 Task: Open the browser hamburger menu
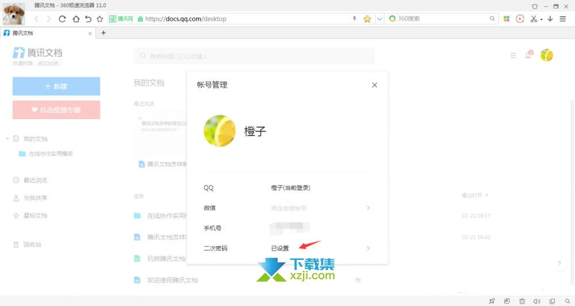562,19
